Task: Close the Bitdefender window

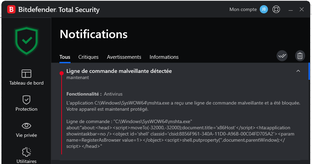Action: (x=302, y=9)
